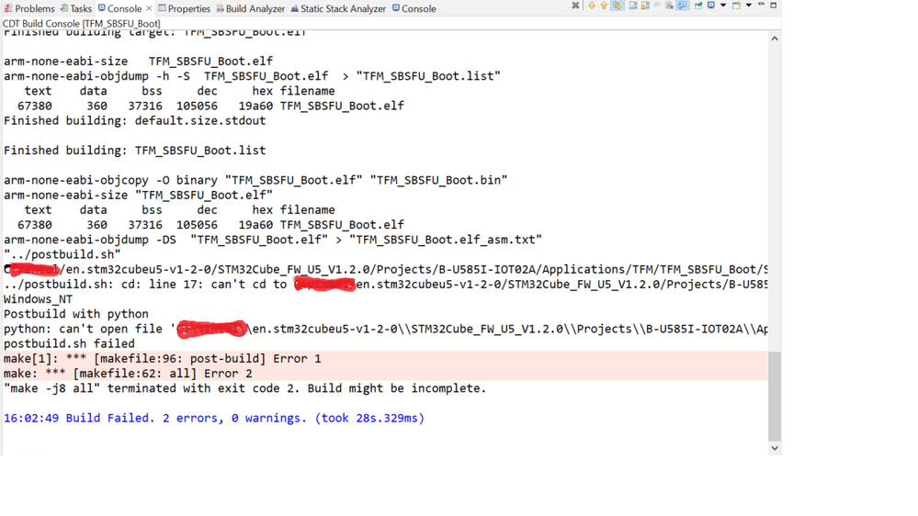
Task: Click the 'arm-none-eabi-objcopy -O binary' command line
Action: [255, 180]
